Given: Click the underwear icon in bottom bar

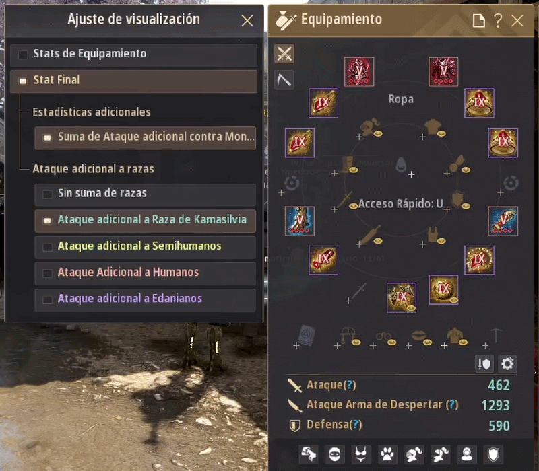Looking at the screenshot, I should pyautogui.click(x=360, y=455).
